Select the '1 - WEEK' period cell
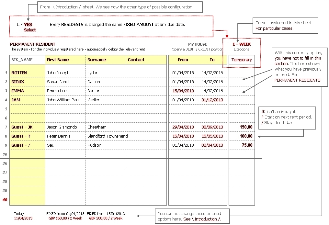Viewport: 329px width, 225px height. click(x=242, y=44)
